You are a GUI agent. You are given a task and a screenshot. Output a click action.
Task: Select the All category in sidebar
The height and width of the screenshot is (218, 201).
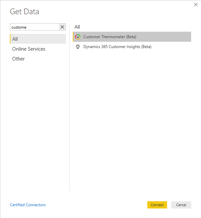[38, 39]
